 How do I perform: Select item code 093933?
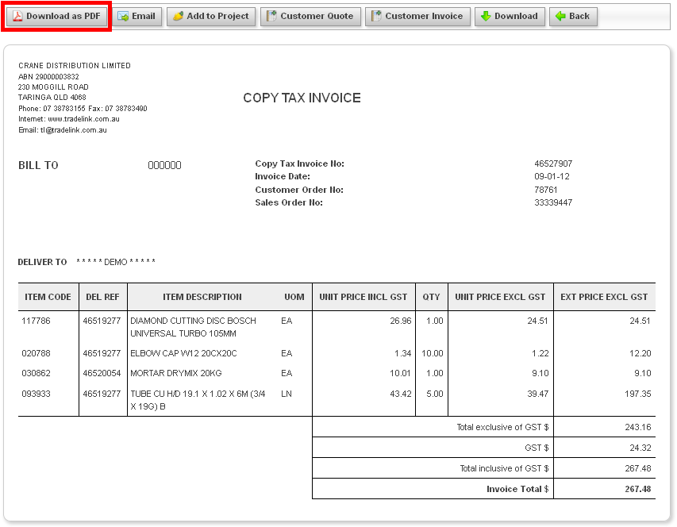pos(36,394)
